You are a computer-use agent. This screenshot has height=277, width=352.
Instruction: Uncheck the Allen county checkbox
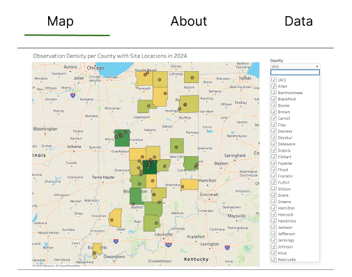click(x=274, y=87)
